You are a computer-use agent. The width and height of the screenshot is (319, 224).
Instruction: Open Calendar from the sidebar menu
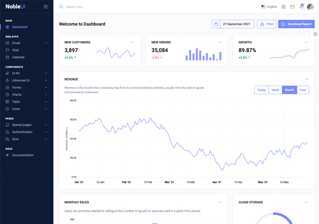[x=18, y=57]
